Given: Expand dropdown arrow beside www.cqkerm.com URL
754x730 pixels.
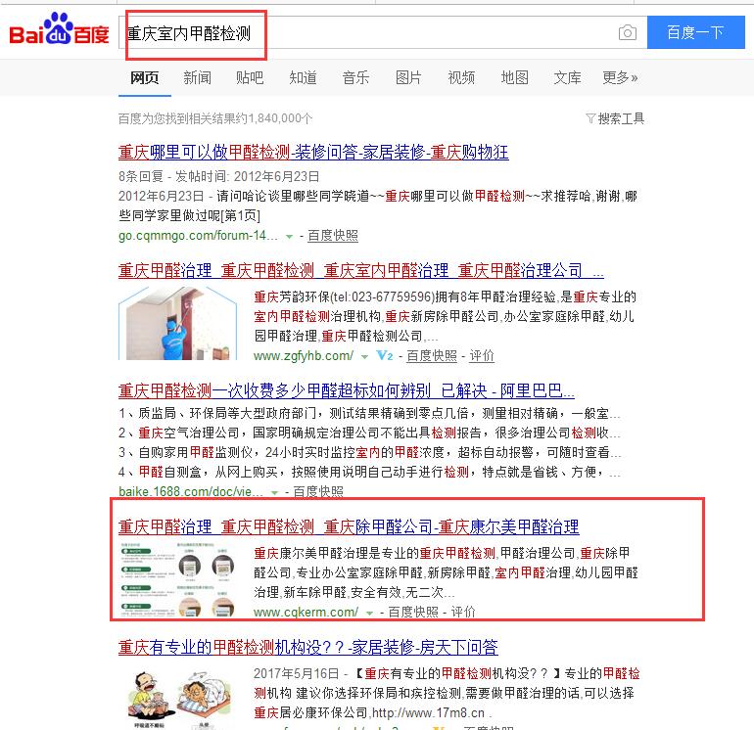Looking at the screenshot, I should point(369,613).
